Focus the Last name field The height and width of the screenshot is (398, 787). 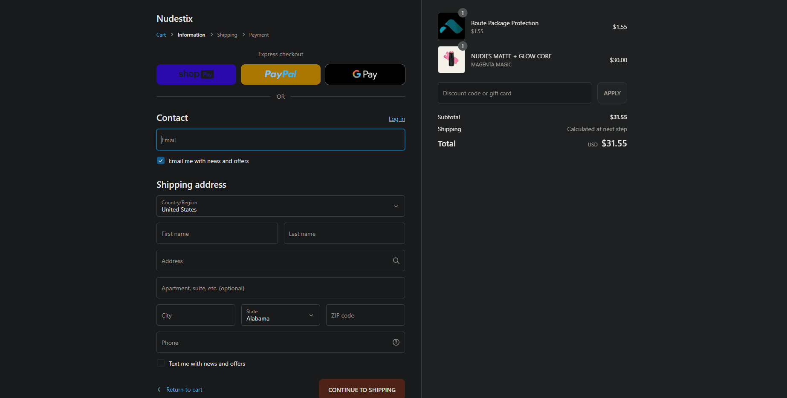pyautogui.click(x=344, y=233)
